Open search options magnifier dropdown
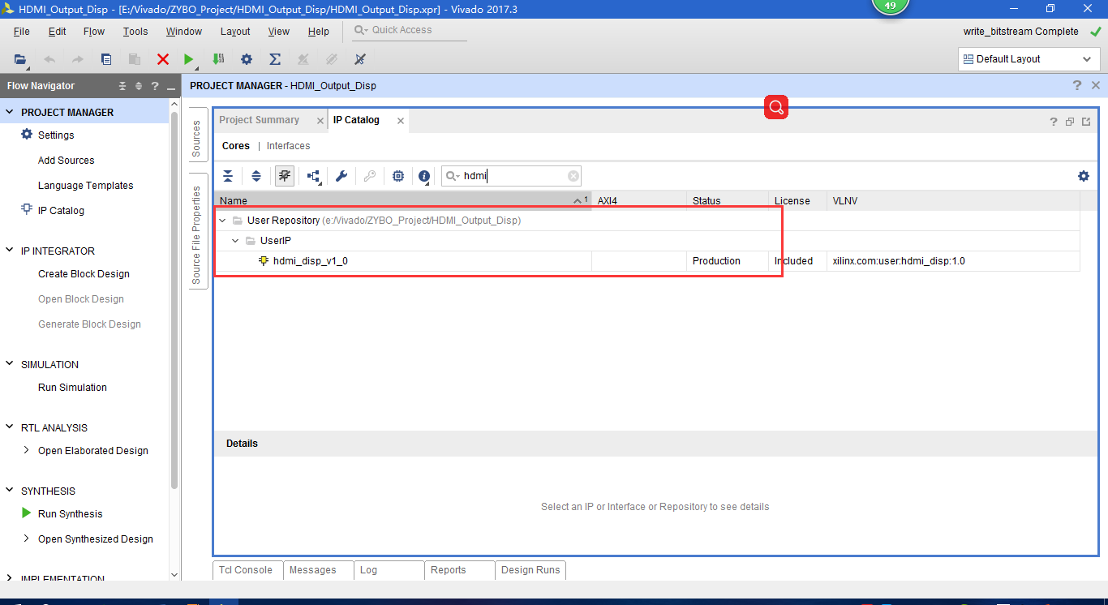Viewport: 1108px width, 605px height. [453, 176]
